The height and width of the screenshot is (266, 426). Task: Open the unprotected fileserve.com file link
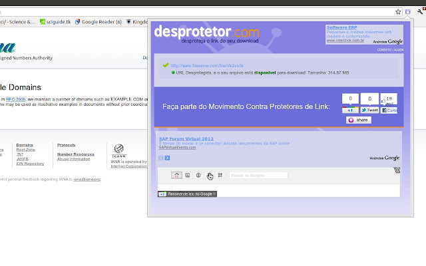click(x=207, y=65)
